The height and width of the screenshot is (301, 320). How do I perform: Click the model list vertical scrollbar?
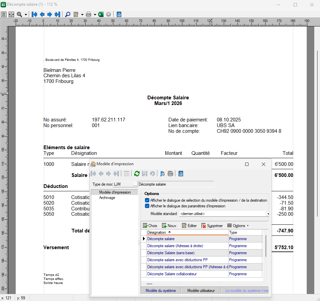266,246
